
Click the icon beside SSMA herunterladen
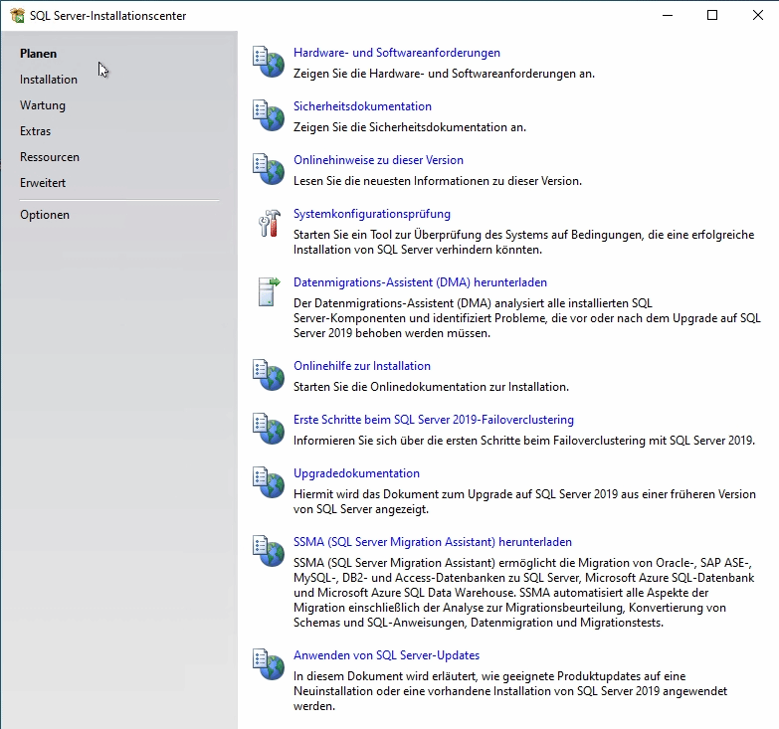pyautogui.click(x=269, y=551)
